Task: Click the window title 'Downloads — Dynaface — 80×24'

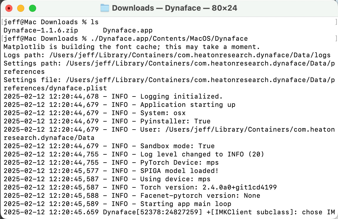Action: pos(174,8)
